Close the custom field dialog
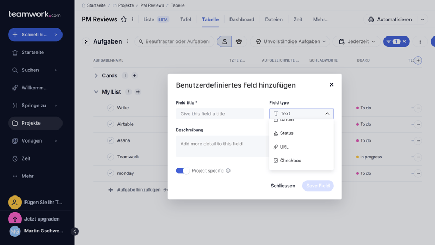 click(x=331, y=85)
